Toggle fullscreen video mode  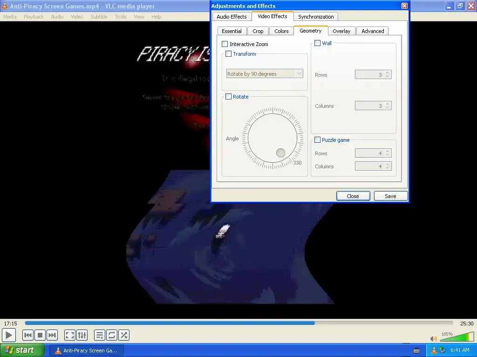point(70,336)
